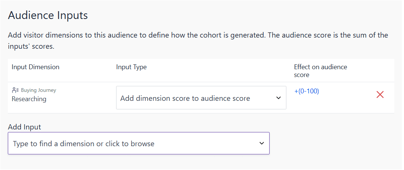The width and height of the screenshot is (404, 170).
Task: Click the Add Input label
Action: coord(24,127)
